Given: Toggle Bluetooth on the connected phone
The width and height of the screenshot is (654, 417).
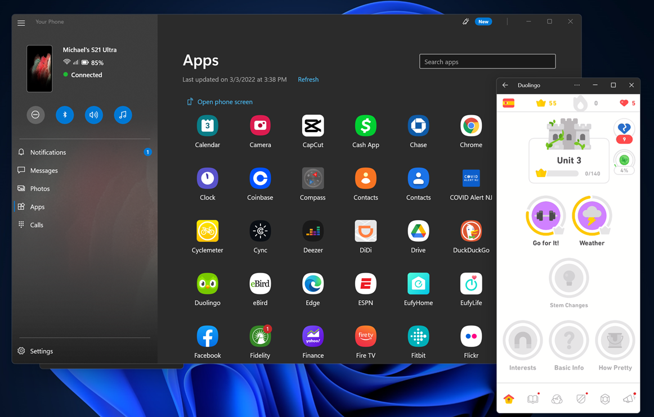Looking at the screenshot, I should click(x=64, y=115).
